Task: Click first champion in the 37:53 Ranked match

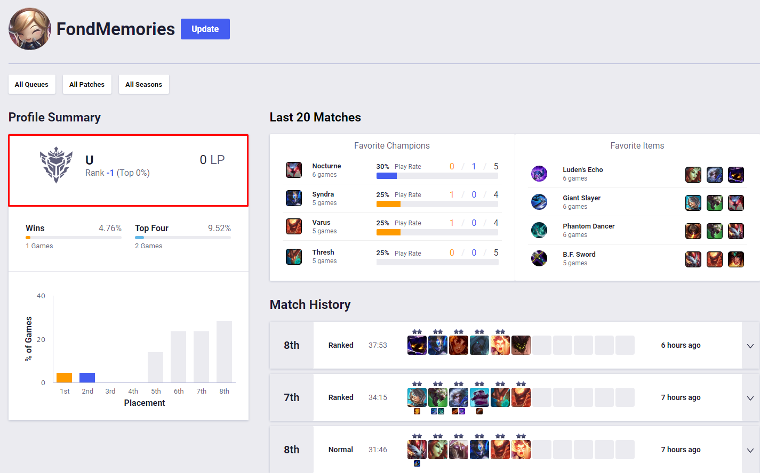Action: point(417,345)
